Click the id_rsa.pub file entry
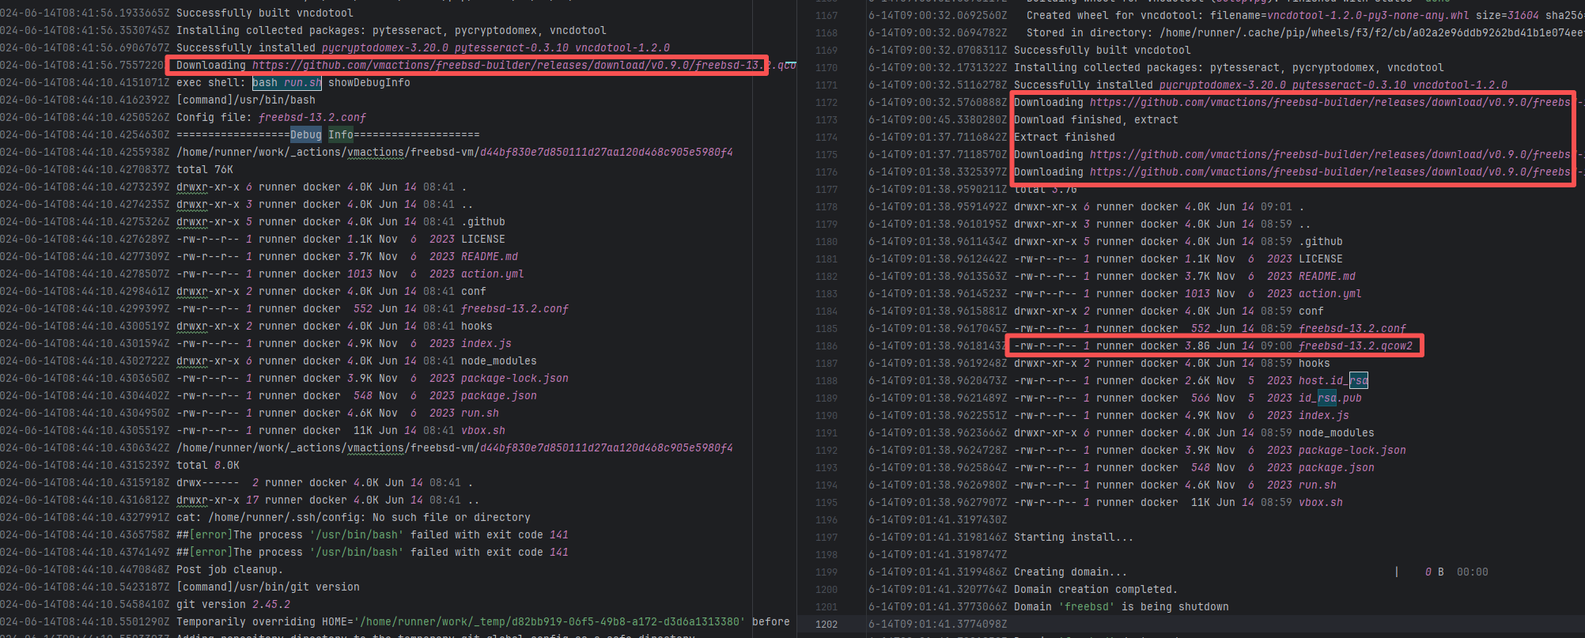 [x=1330, y=398]
